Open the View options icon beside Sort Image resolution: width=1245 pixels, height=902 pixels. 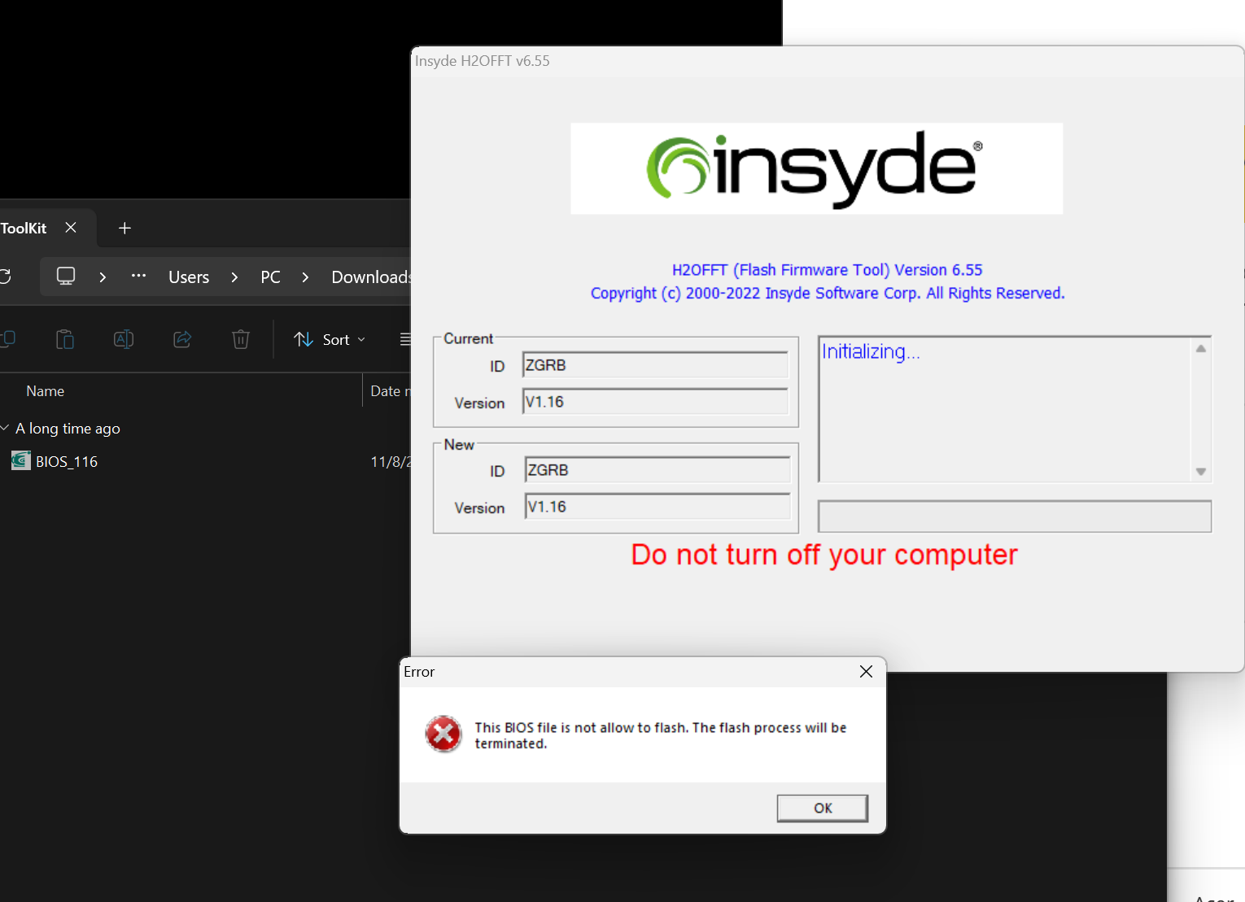(x=404, y=339)
